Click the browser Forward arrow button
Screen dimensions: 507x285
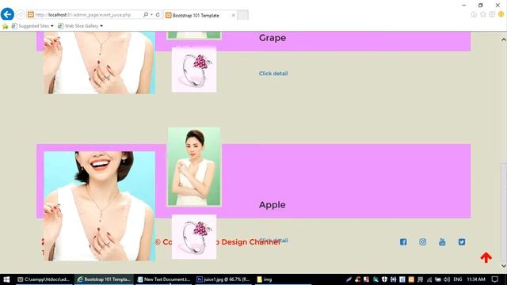click(21, 15)
